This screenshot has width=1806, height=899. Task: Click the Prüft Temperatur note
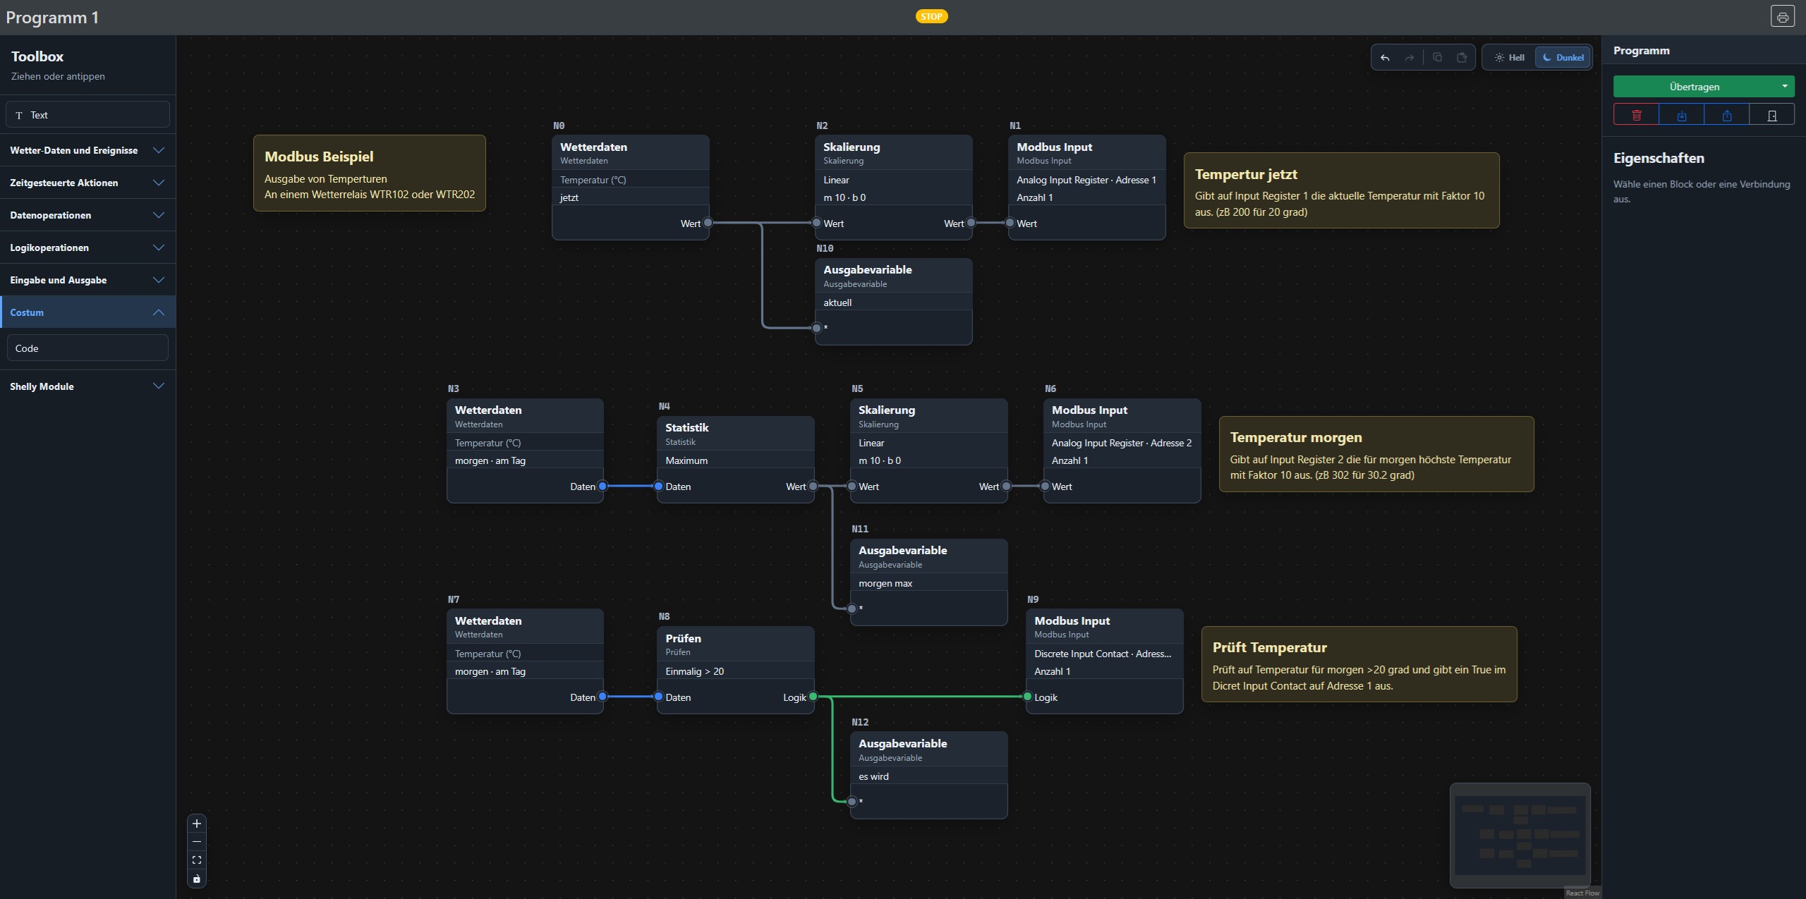coord(1359,664)
